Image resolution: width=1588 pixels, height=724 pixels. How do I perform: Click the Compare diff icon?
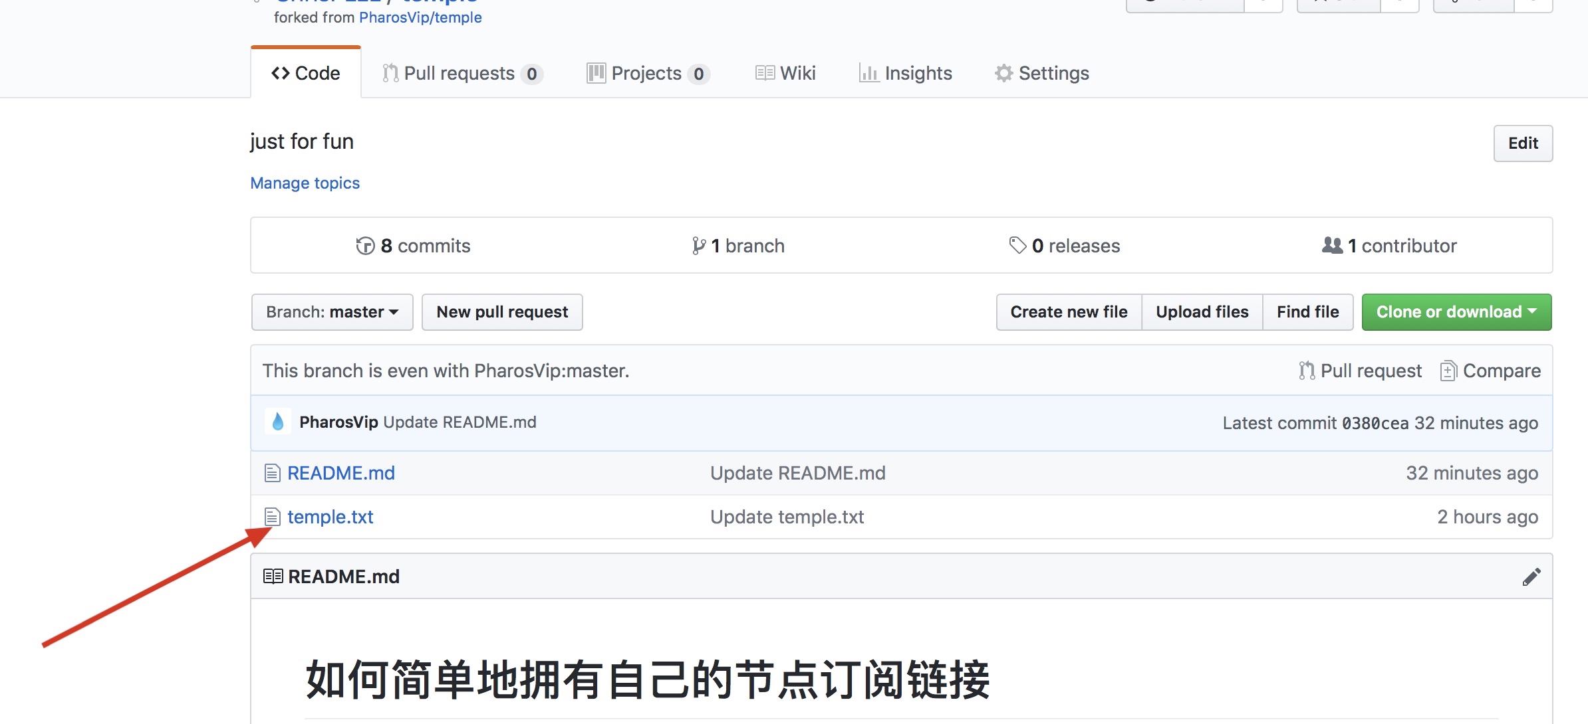[1448, 371]
